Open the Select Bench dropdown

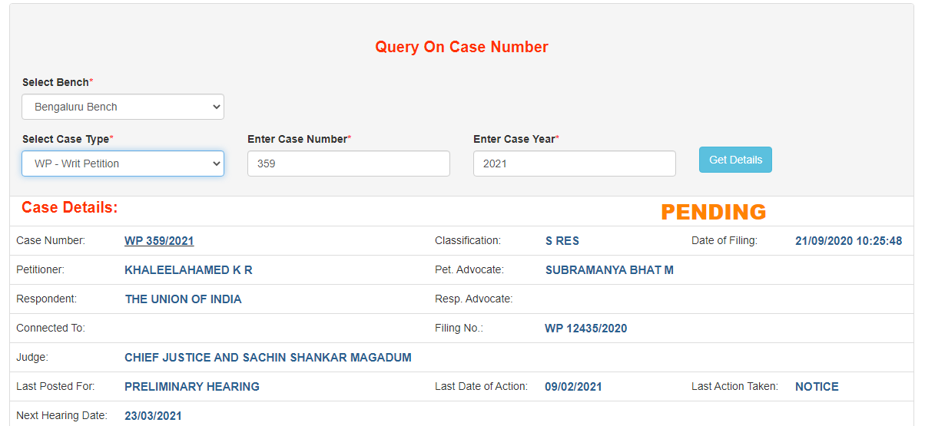(x=123, y=107)
